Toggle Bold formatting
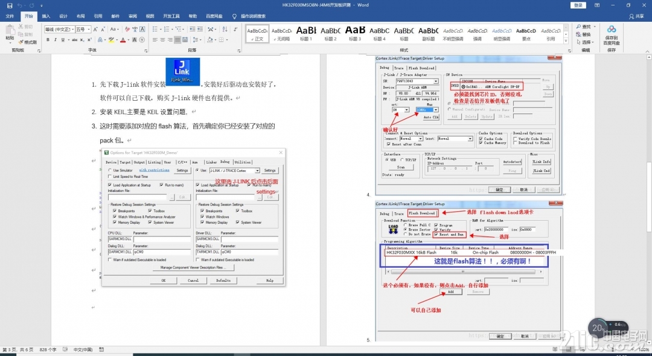 48,40
